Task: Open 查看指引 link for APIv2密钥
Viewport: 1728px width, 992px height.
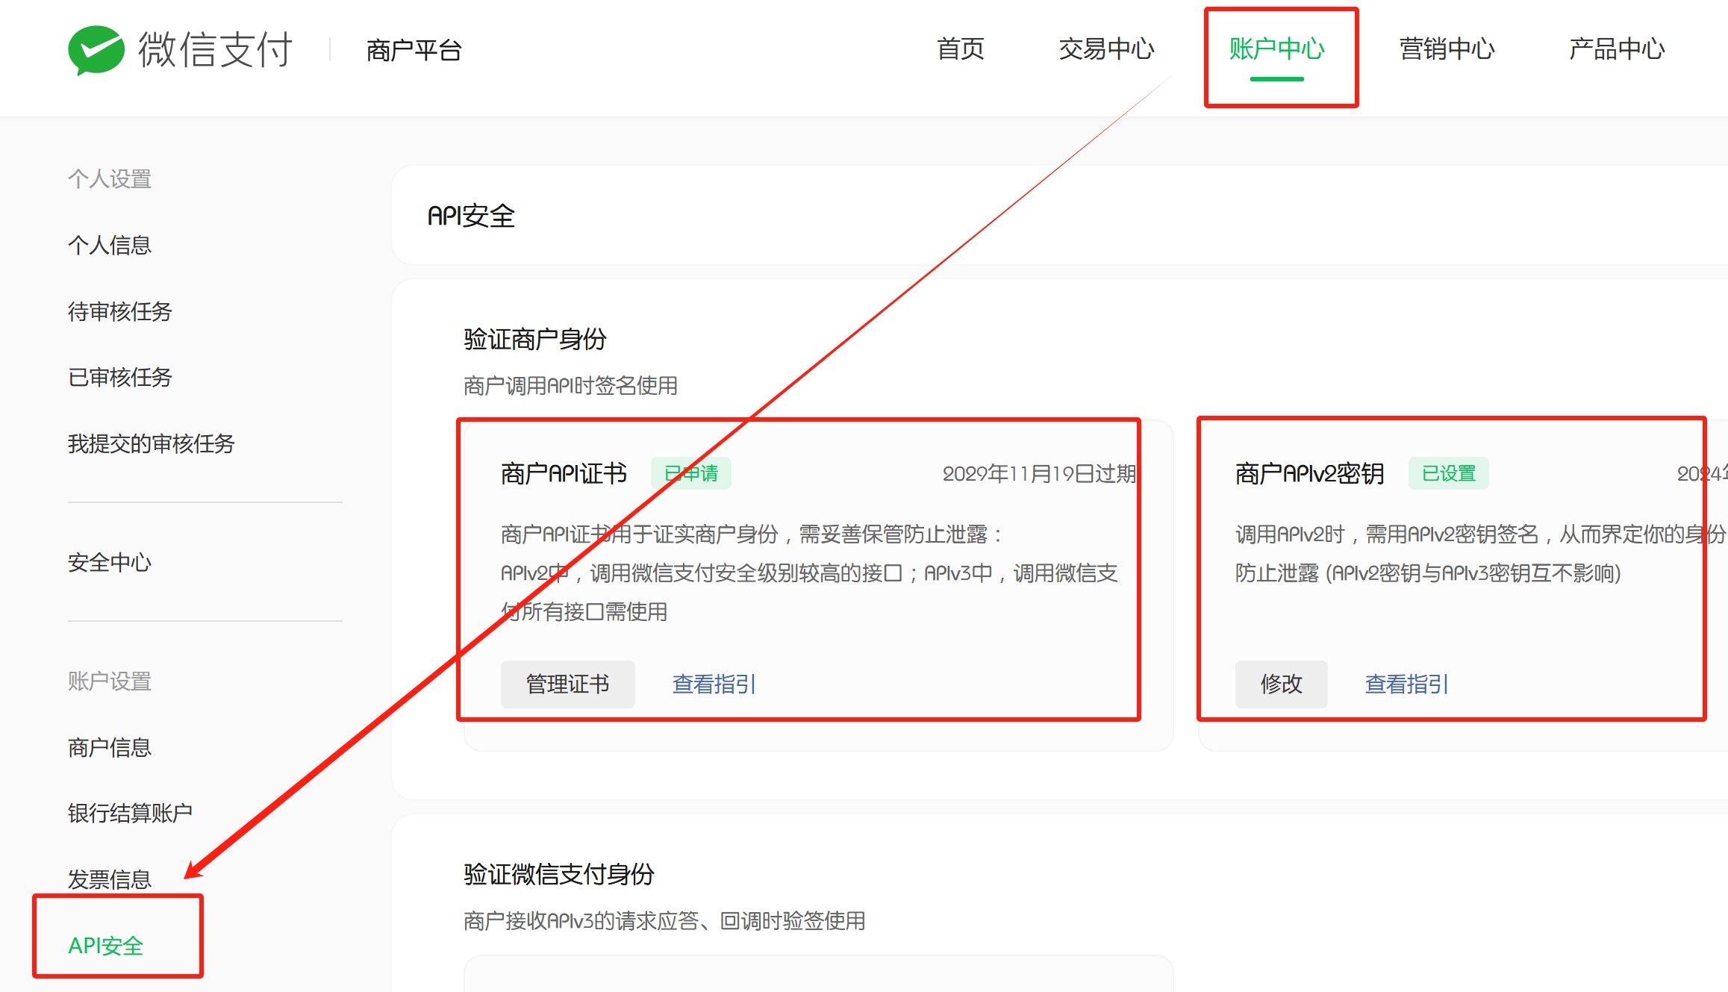Action: [1407, 684]
